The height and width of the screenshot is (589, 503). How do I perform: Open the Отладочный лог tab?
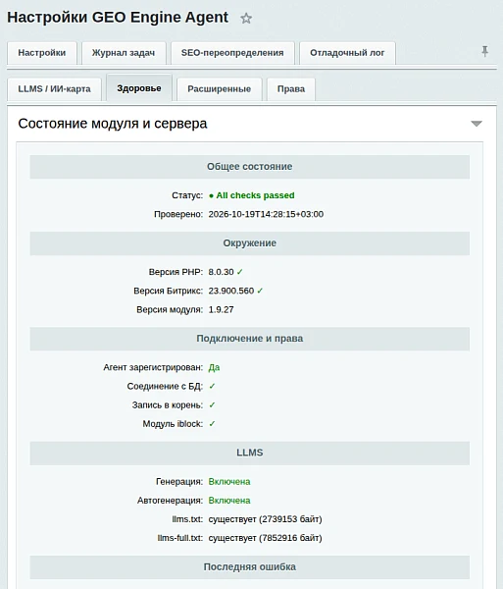[347, 53]
